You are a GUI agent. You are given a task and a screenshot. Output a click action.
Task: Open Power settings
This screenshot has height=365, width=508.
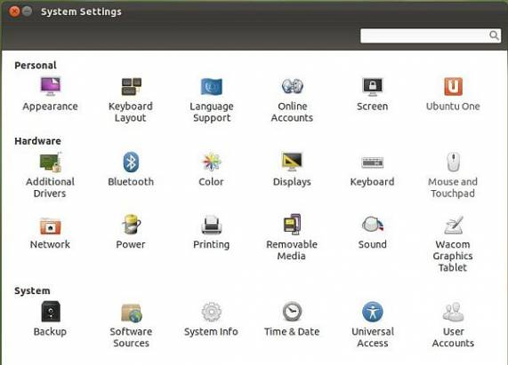[x=131, y=232]
